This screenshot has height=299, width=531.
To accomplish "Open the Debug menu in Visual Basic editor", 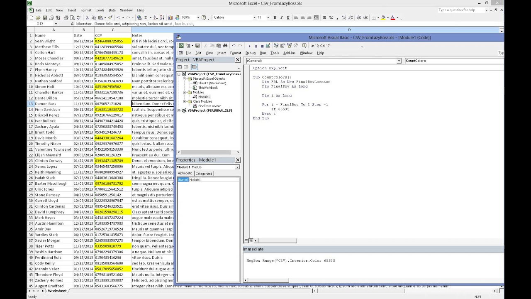I will point(250,53).
